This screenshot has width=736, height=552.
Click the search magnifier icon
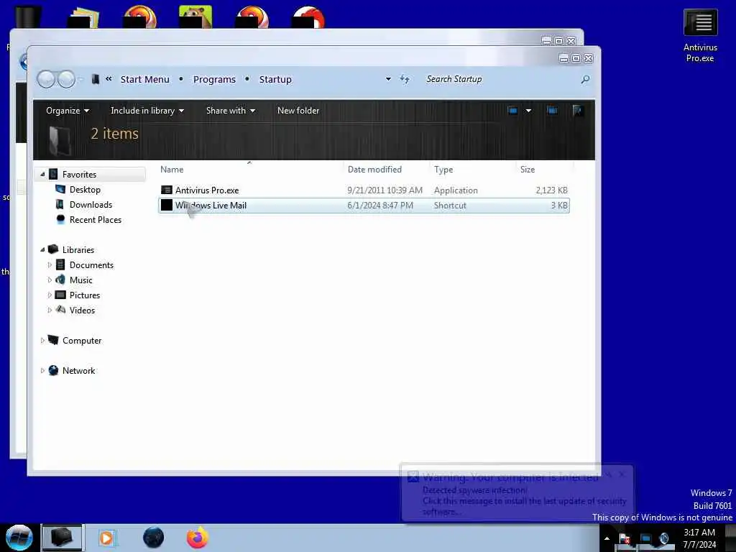585,79
